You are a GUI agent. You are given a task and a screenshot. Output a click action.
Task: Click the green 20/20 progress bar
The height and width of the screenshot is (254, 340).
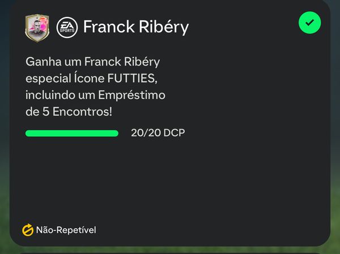click(72, 133)
